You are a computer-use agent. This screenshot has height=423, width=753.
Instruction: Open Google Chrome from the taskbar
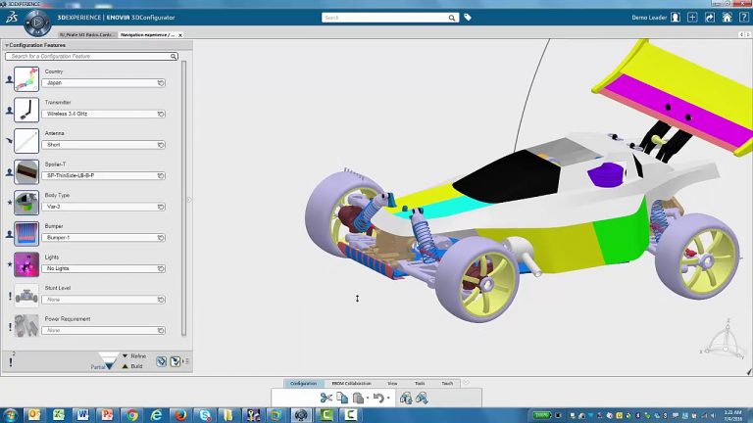[131, 415]
